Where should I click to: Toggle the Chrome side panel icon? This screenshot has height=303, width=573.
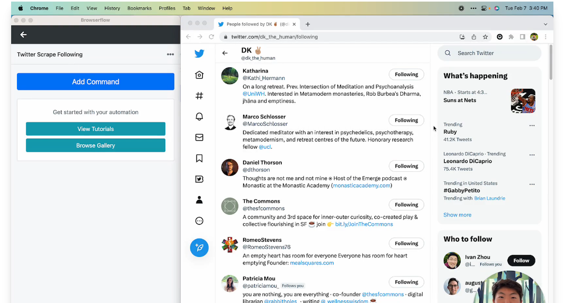[x=522, y=36]
